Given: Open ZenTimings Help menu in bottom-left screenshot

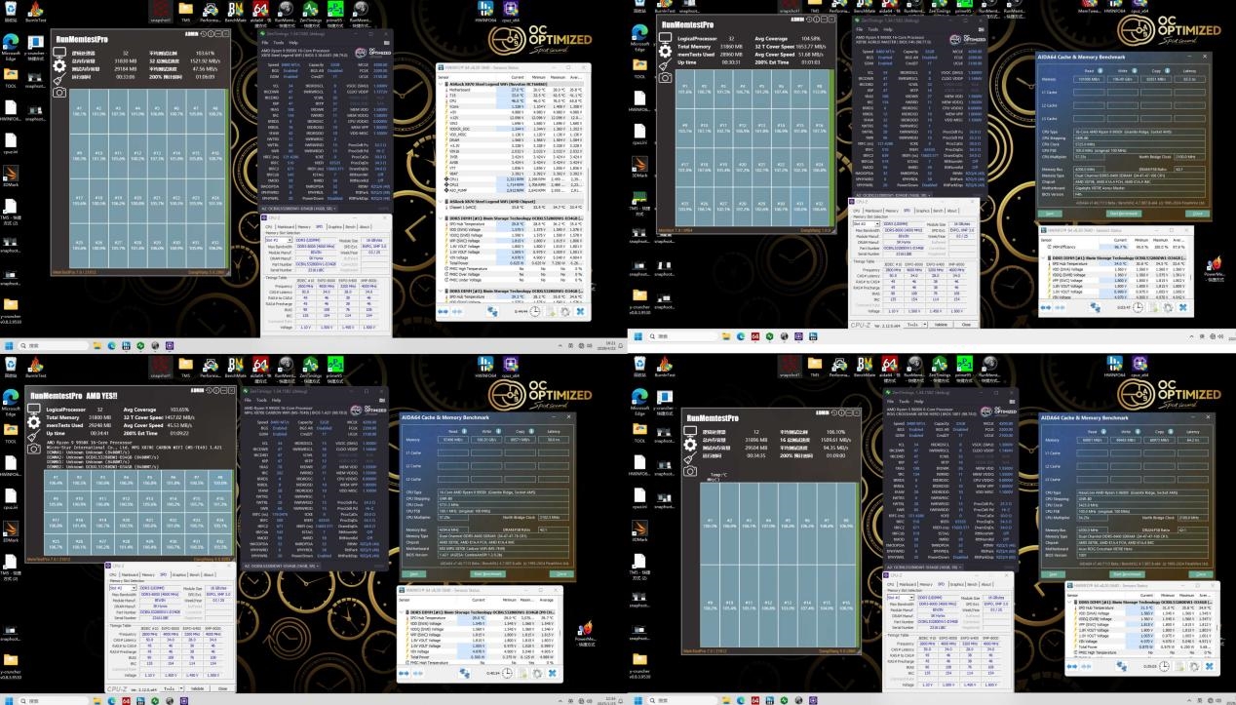Looking at the screenshot, I should click(276, 400).
